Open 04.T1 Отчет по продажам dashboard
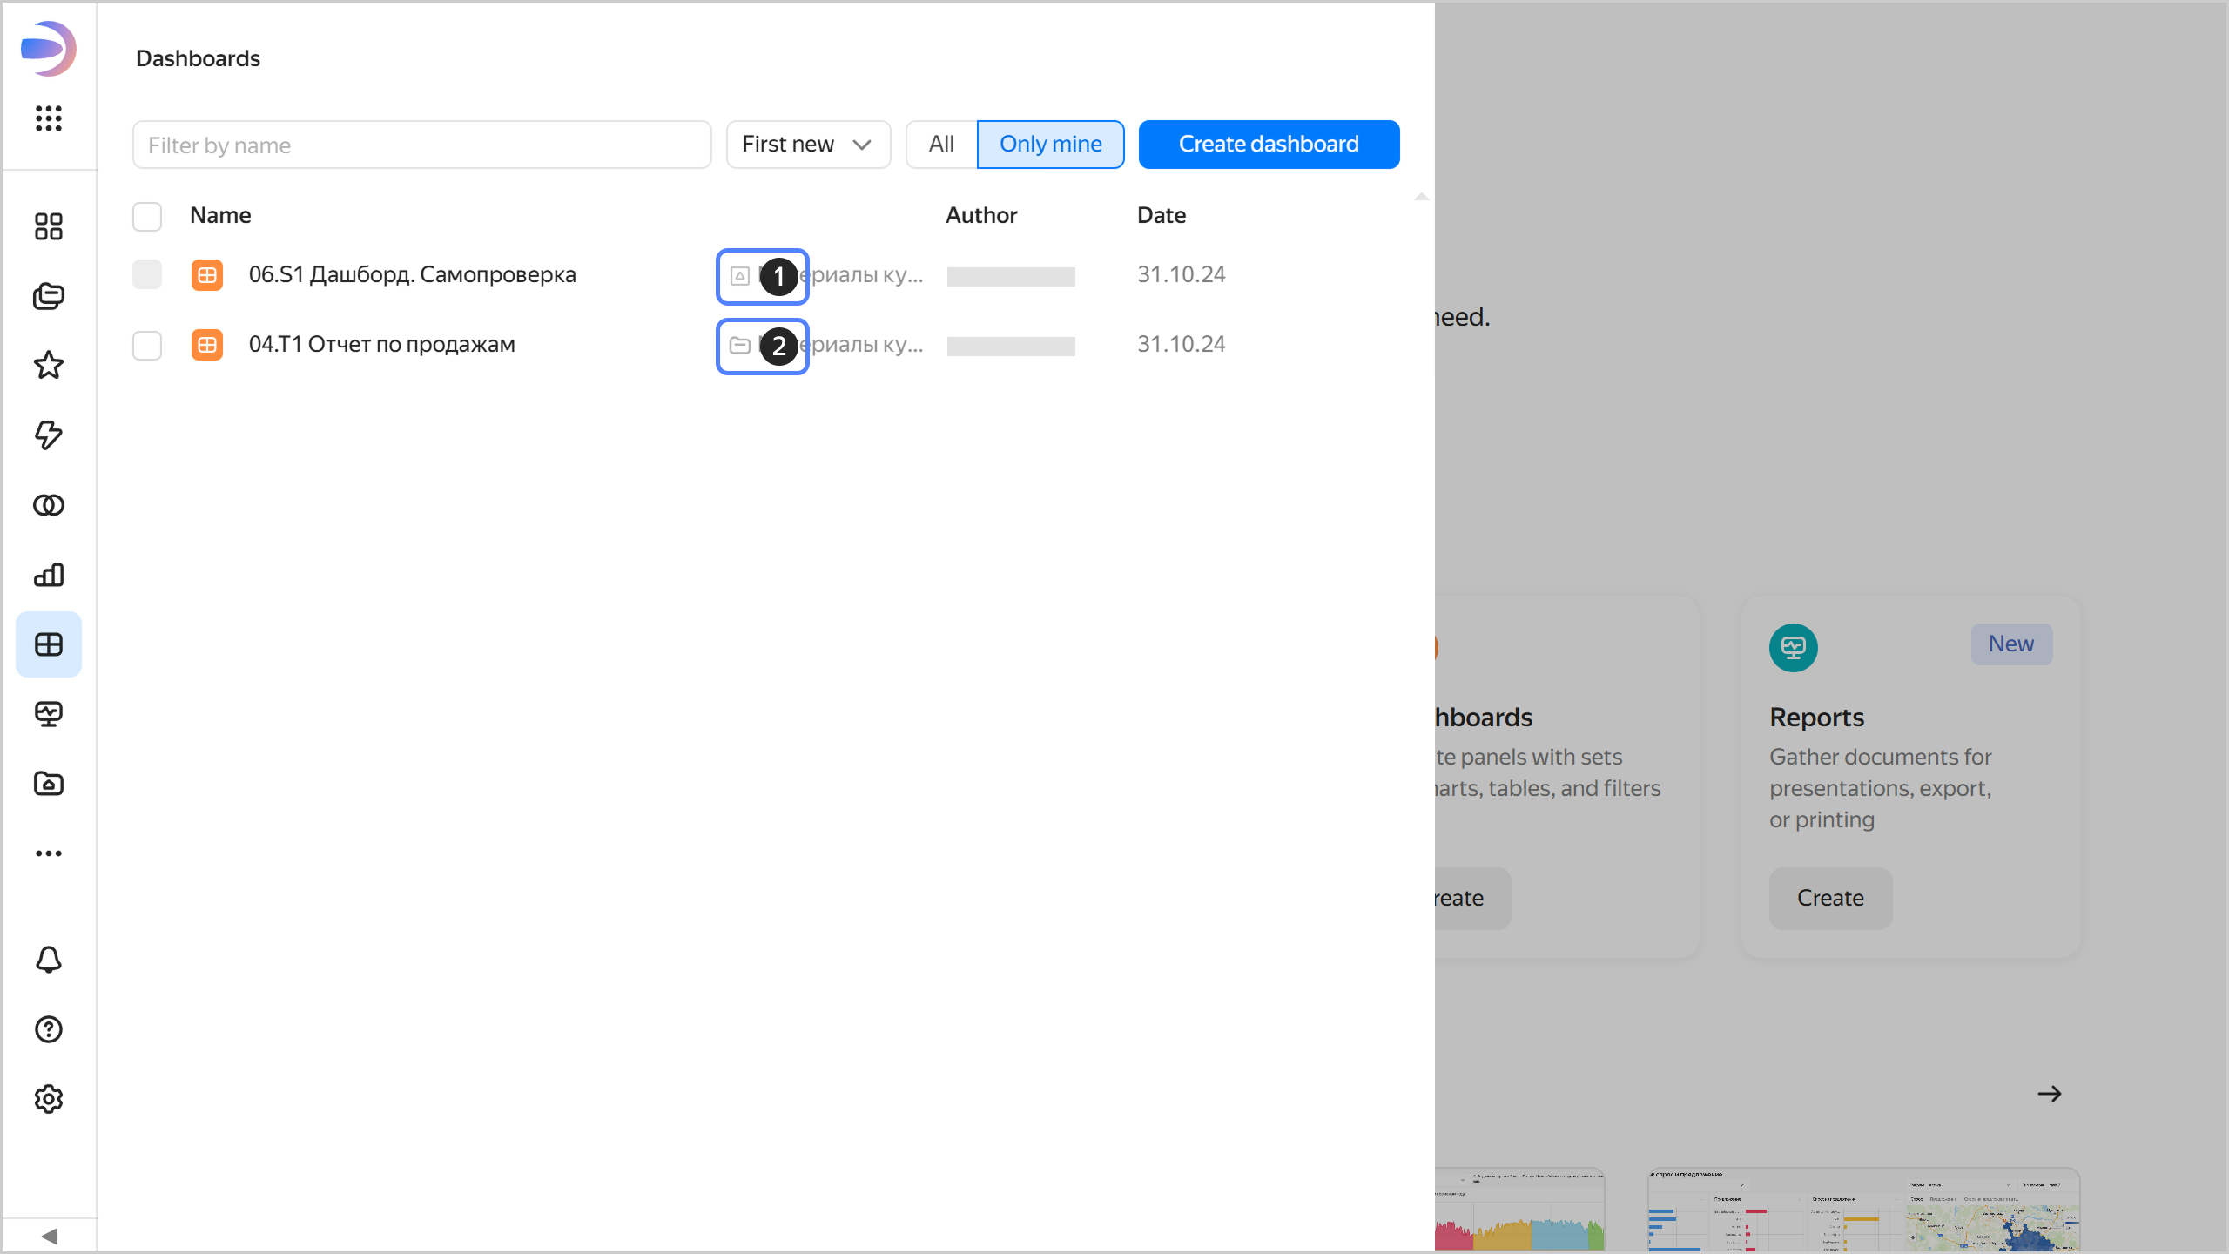This screenshot has height=1254, width=2229. (x=381, y=345)
